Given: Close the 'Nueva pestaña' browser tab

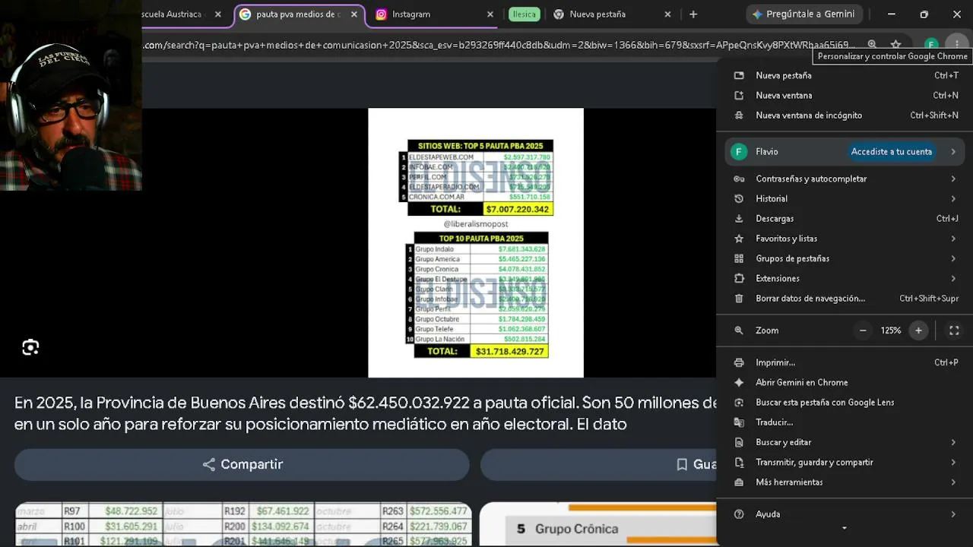Looking at the screenshot, I should [667, 14].
